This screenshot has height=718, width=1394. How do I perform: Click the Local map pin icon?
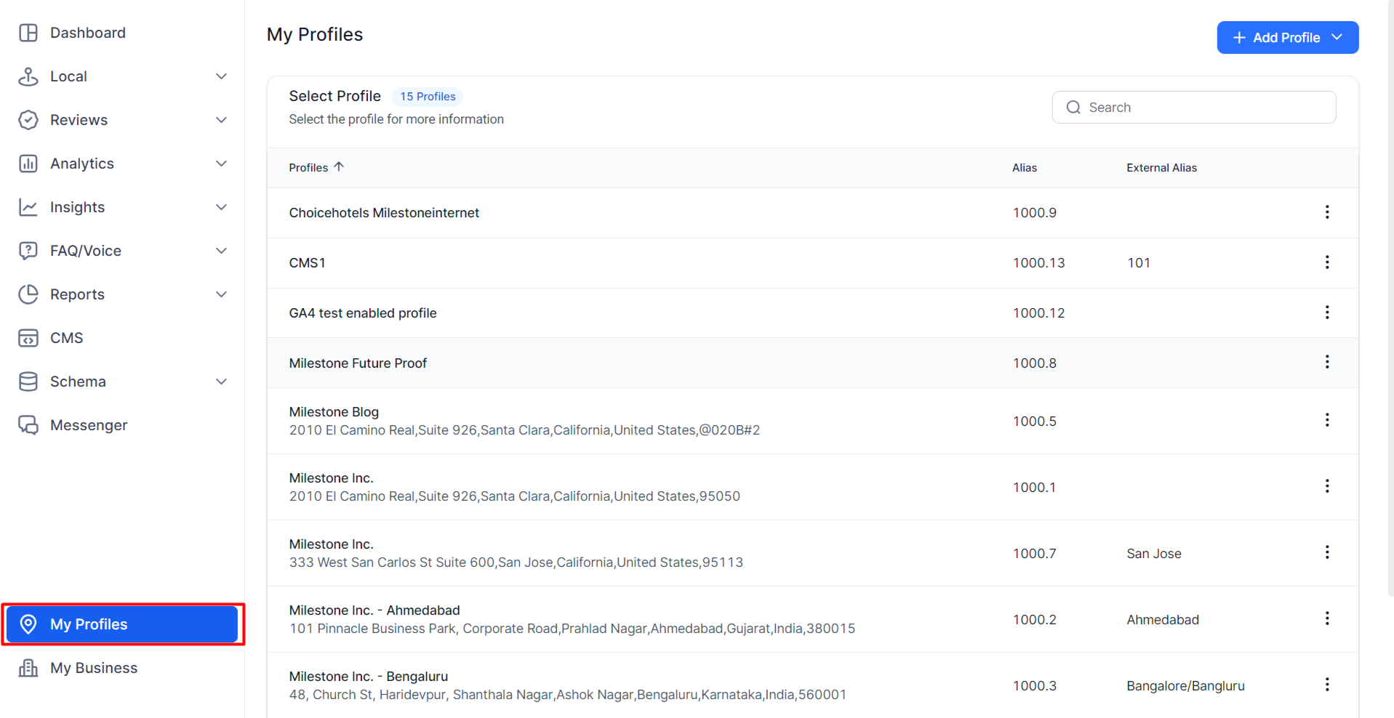[28, 76]
